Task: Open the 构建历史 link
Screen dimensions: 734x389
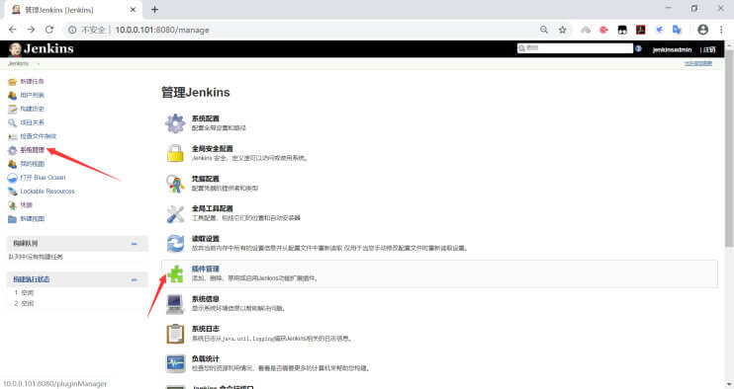Action: [x=32, y=109]
